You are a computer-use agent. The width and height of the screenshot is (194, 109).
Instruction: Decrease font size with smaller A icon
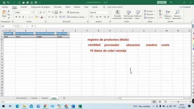pos(44,12)
